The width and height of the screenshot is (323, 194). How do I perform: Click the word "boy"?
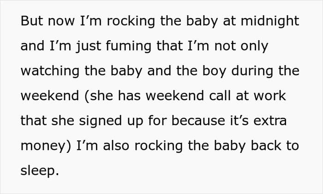[214, 71]
